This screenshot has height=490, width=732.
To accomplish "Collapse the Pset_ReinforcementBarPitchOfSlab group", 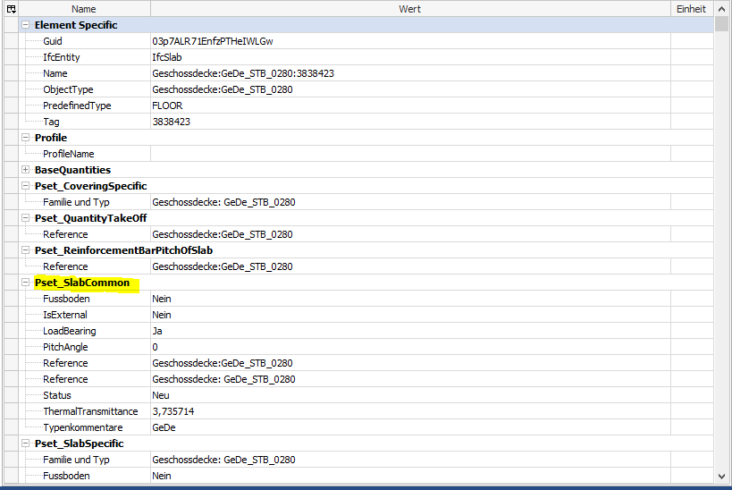I will click(x=26, y=250).
